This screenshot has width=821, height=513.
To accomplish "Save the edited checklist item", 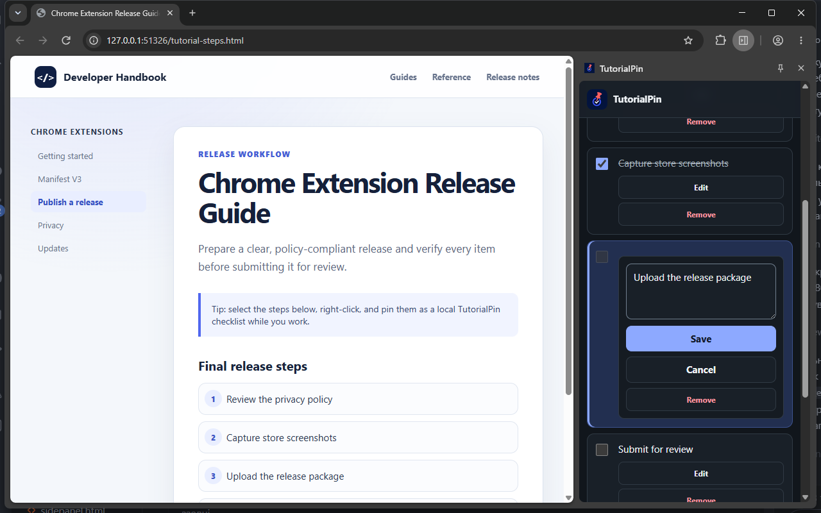I will (x=701, y=339).
